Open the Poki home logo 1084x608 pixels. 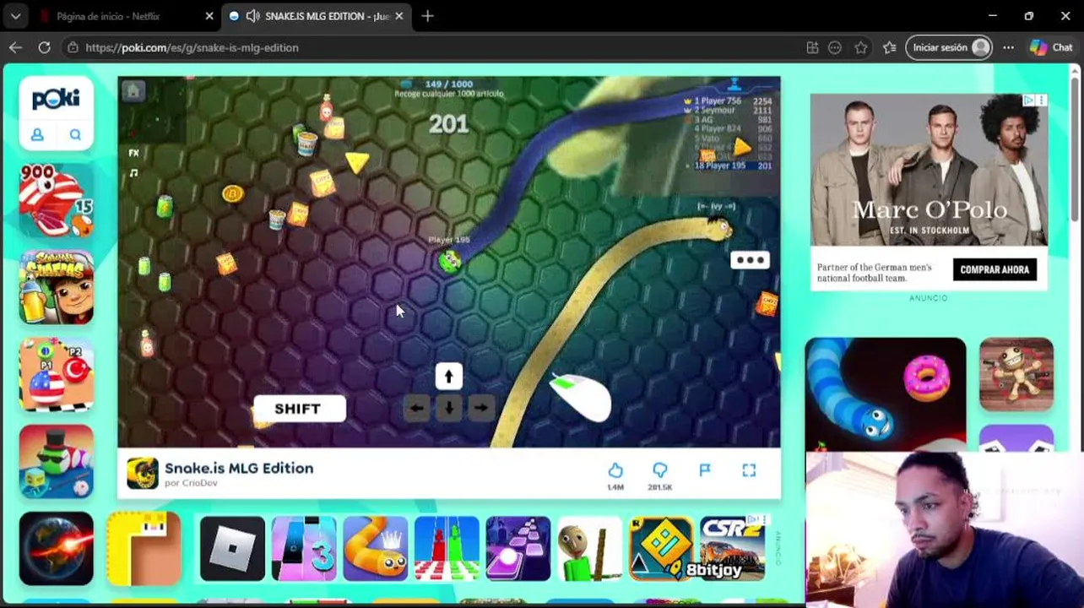[x=56, y=99]
